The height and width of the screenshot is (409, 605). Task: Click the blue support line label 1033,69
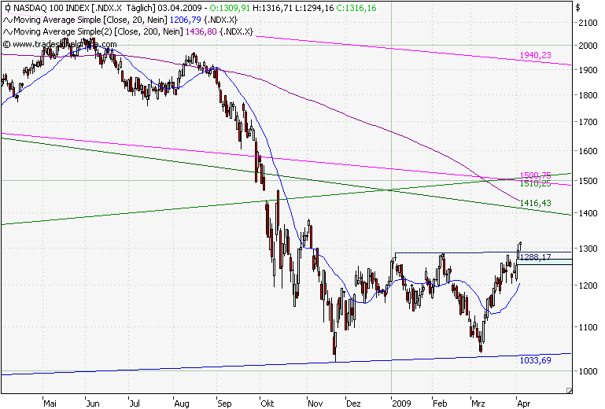[536, 360]
